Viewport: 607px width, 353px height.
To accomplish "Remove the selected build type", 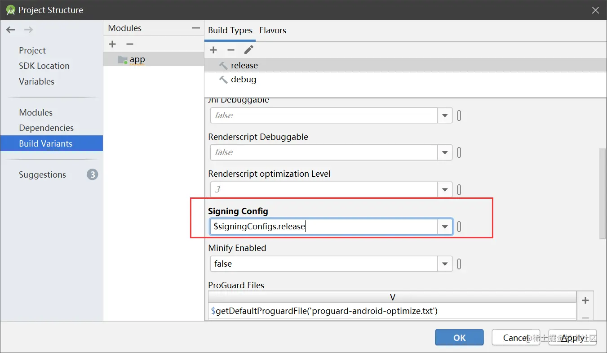I will 231,49.
